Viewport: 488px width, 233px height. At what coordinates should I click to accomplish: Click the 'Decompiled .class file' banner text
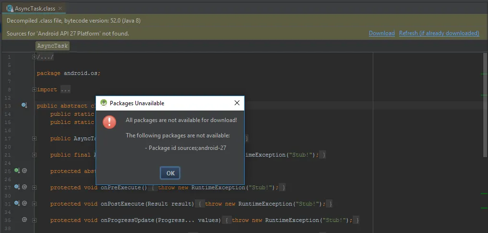tap(73, 21)
